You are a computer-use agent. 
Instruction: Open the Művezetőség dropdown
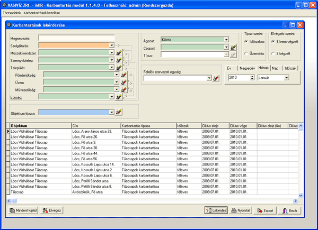[117, 89]
